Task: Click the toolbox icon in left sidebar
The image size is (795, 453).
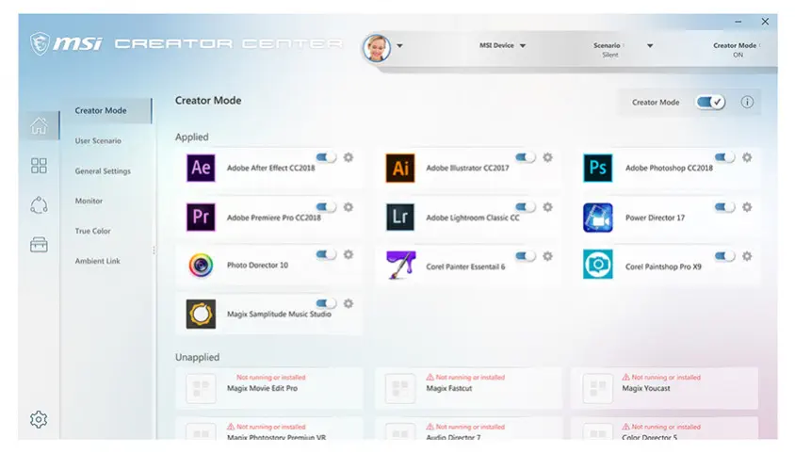Action: click(x=39, y=245)
